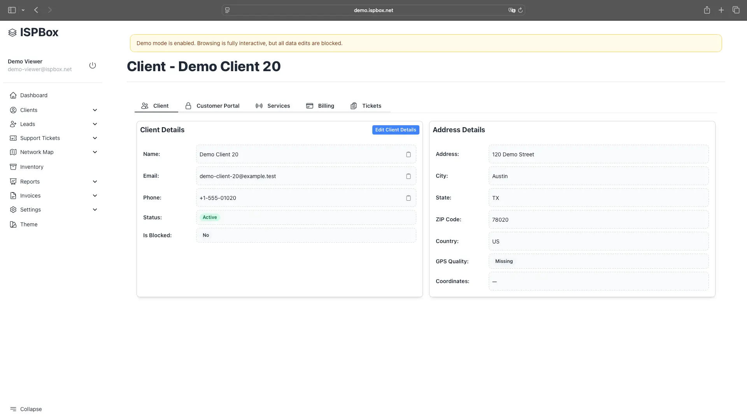Click the ISPBox brand title
Screen dimensions: 747x420
pos(39,32)
